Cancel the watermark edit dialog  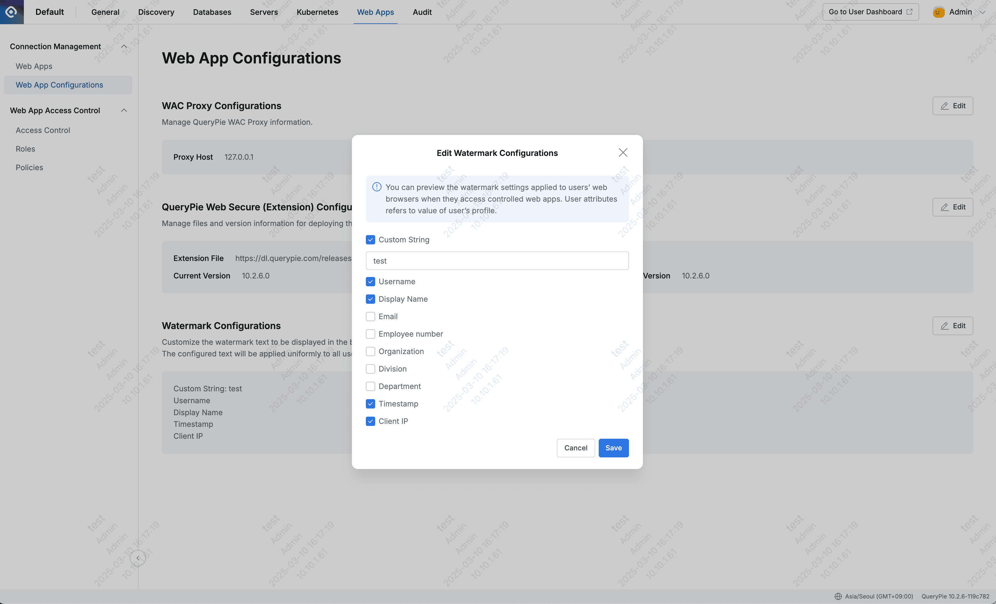(576, 448)
